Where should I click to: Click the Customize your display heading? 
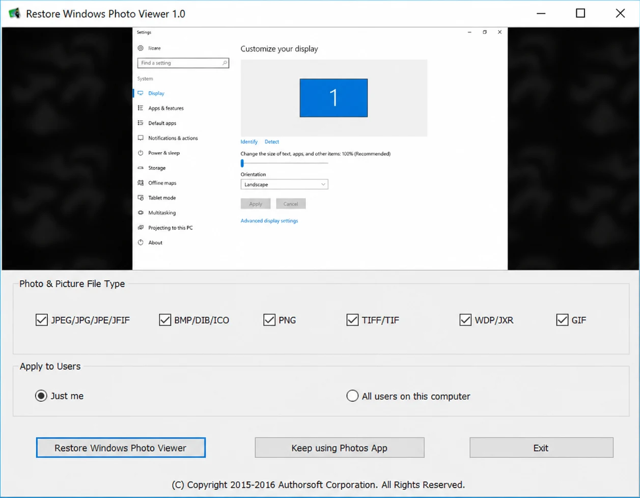coord(279,49)
